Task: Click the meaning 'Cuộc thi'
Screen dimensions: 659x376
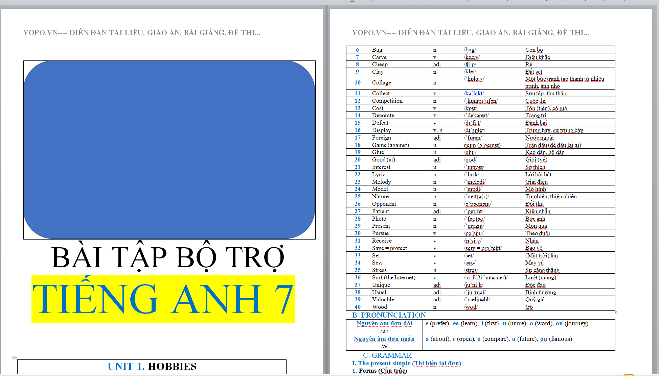Action: [536, 101]
